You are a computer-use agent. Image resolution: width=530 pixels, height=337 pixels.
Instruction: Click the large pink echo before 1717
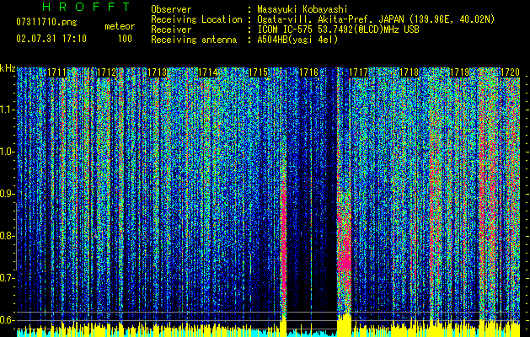(345, 249)
